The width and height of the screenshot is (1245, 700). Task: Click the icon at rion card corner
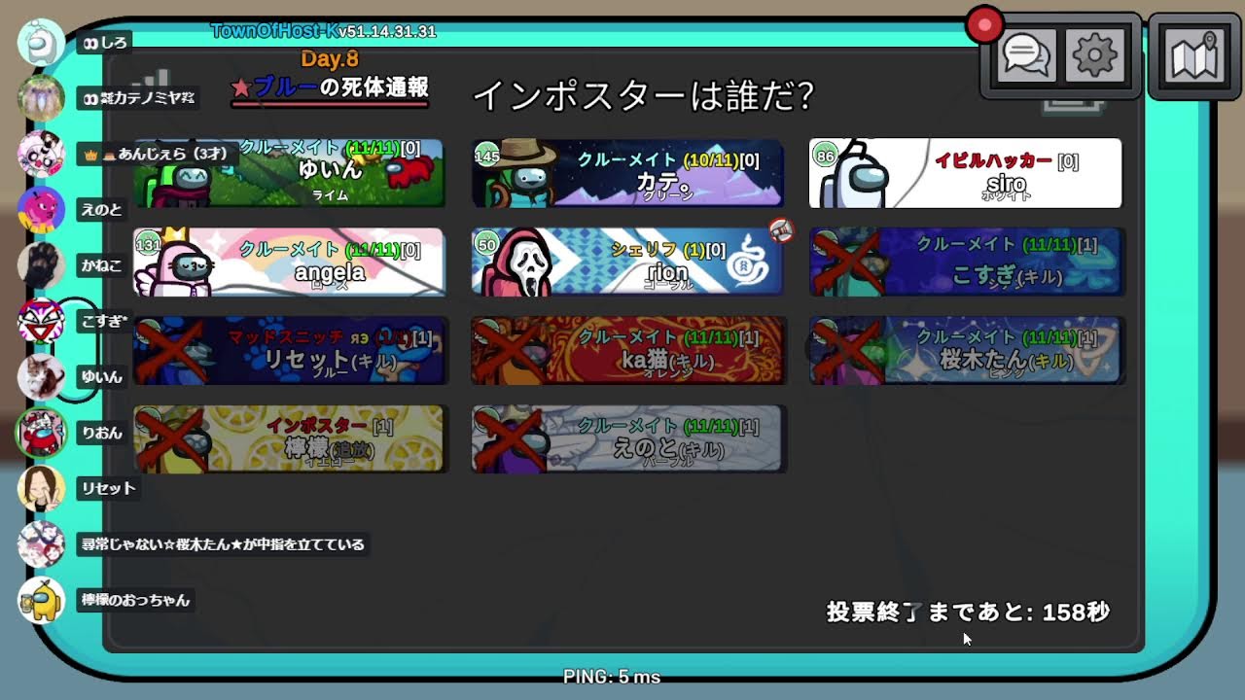[781, 230]
